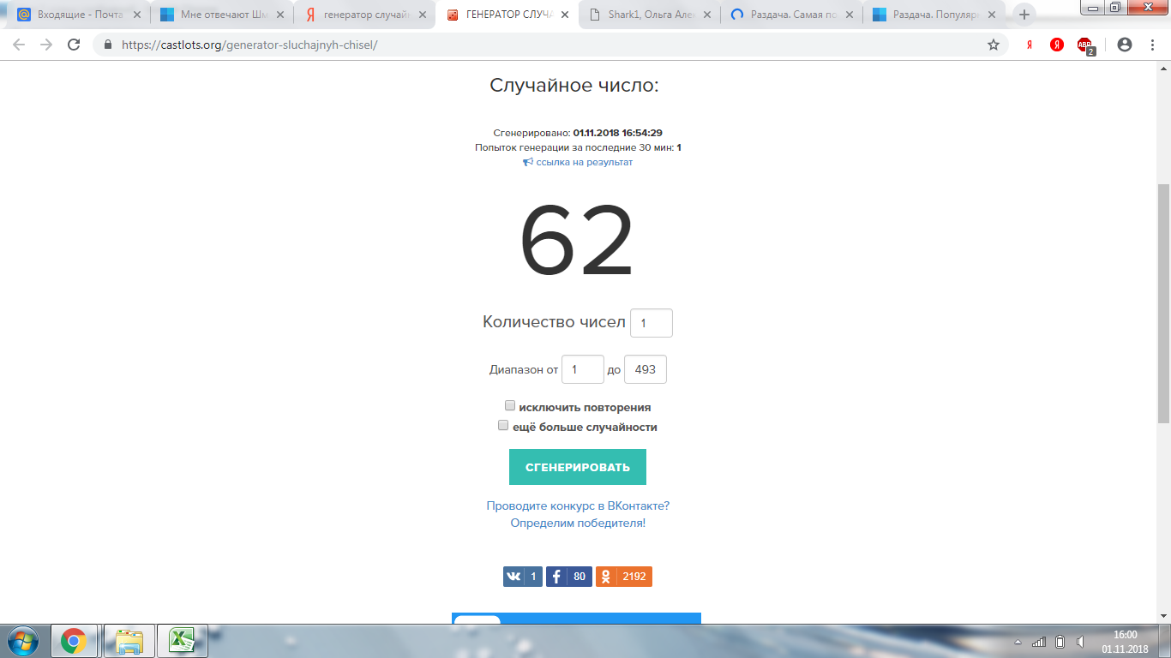Reload the page with the refresh icon
This screenshot has height=658, width=1171.
(74, 45)
